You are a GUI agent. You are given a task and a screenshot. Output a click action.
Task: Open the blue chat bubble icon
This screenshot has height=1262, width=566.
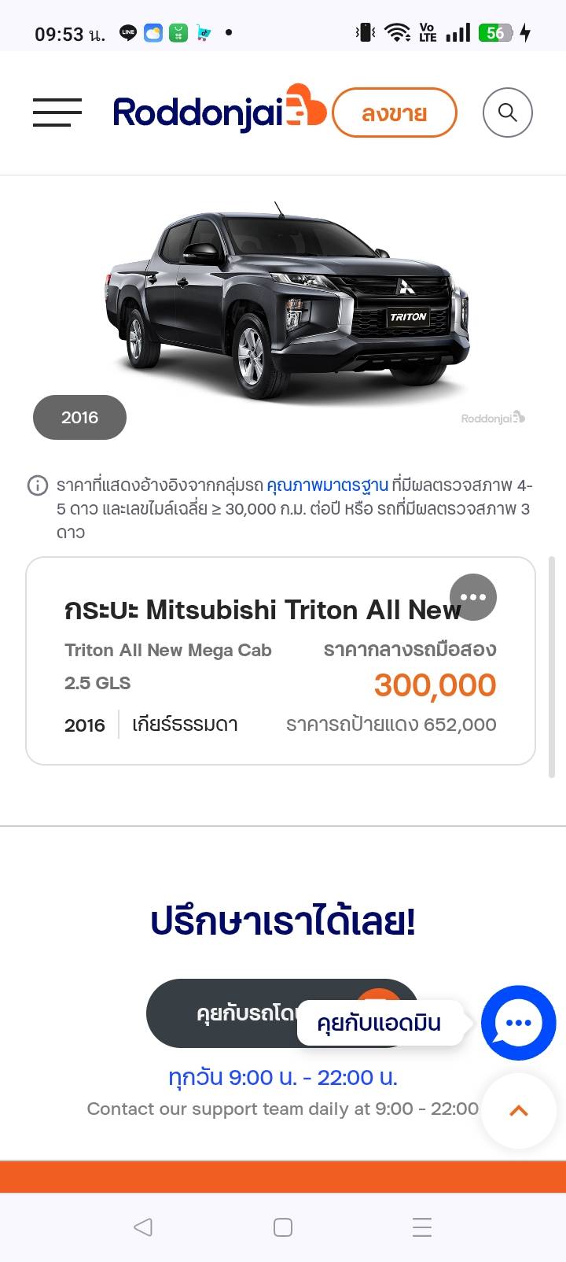(x=519, y=1023)
